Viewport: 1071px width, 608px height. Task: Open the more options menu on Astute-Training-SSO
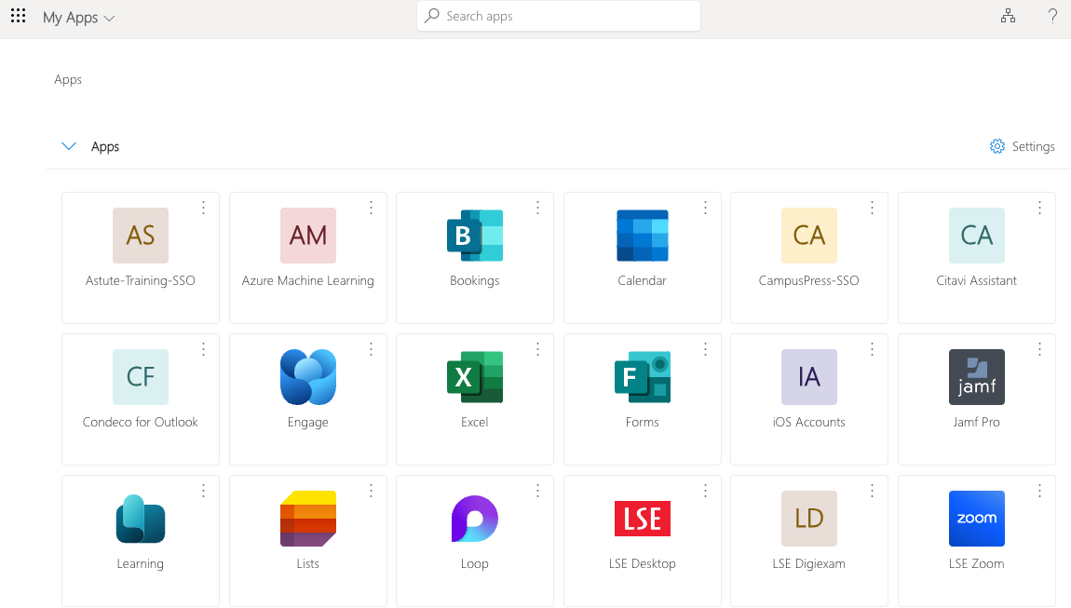(x=203, y=208)
